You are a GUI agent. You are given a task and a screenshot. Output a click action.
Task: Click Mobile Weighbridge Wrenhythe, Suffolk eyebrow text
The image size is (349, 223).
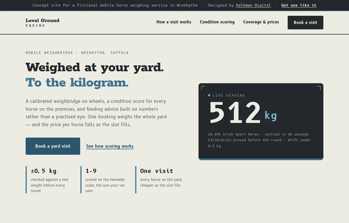(x=77, y=53)
